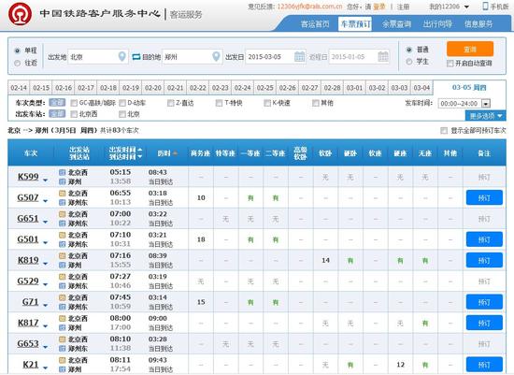This screenshot has width=514, height=375.
Task: Click arrival station icon in G71 row
Action: click(63, 307)
